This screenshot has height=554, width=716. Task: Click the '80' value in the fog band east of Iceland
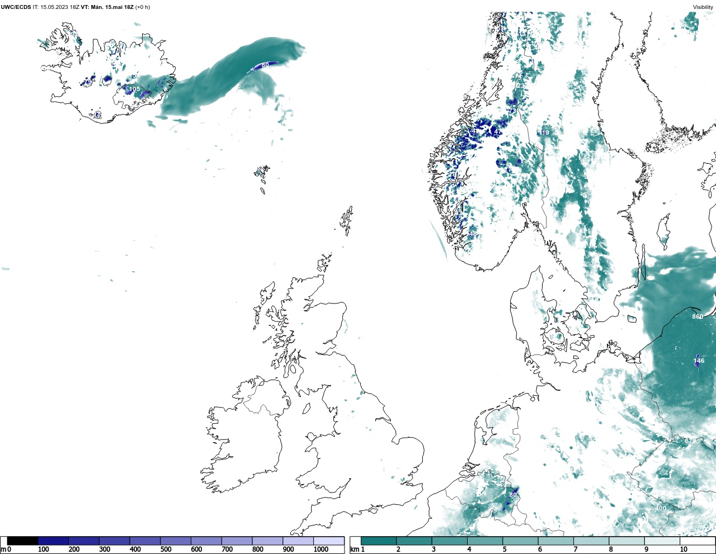pos(265,65)
